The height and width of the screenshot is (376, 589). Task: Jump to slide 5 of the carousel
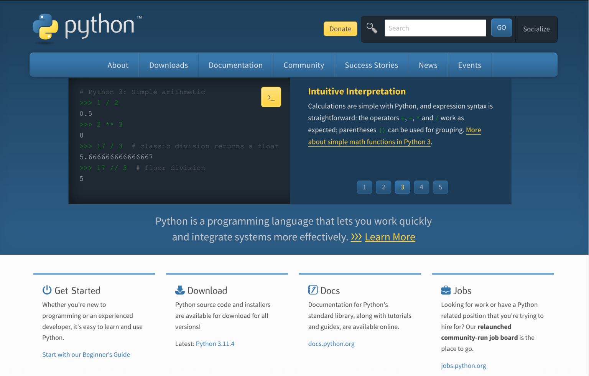440,187
